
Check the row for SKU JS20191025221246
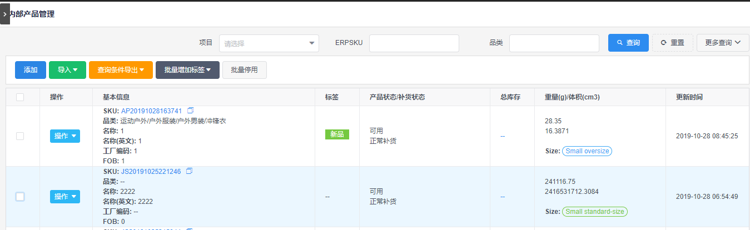[20, 197]
